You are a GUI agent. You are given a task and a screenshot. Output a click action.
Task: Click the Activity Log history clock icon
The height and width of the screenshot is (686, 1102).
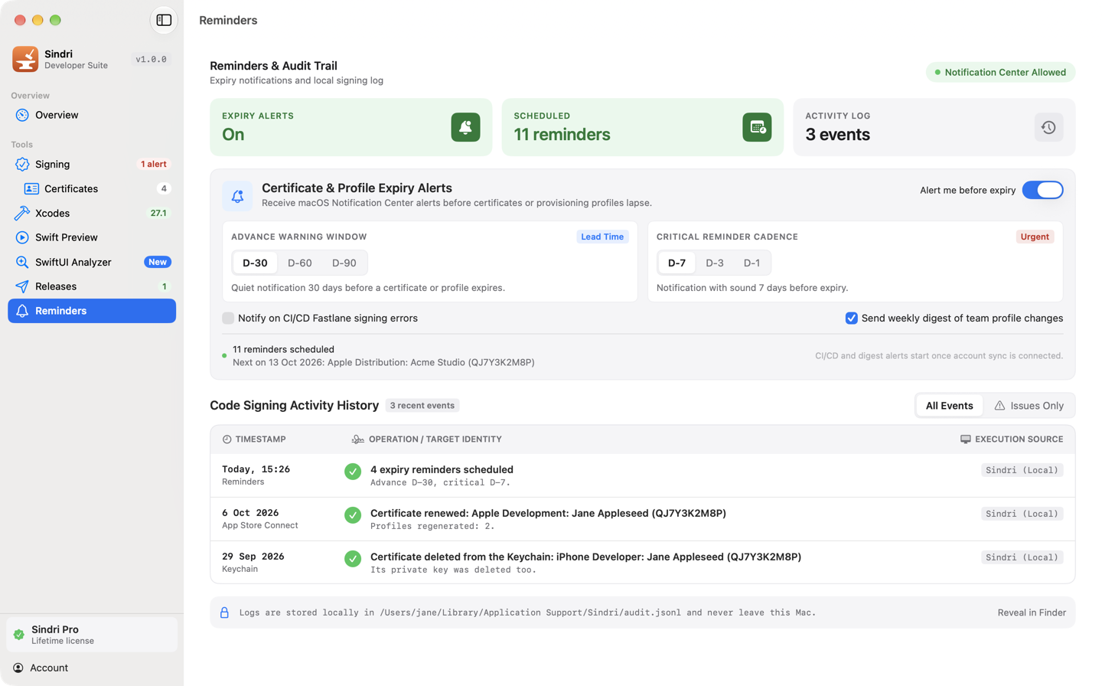click(1048, 127)
